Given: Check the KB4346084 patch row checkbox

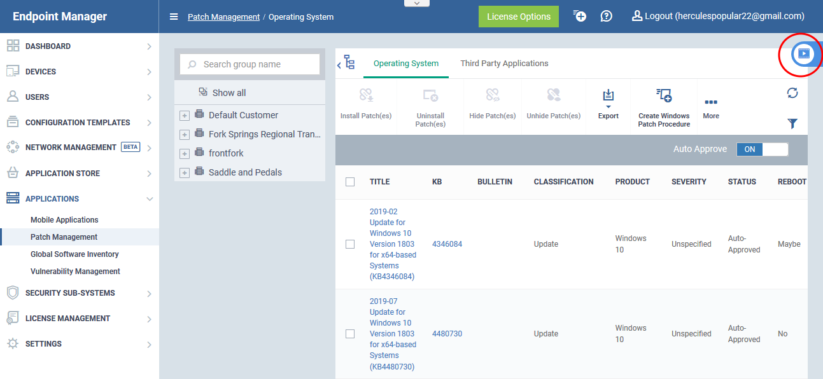Looking at the screenshot, I should [350, 244].
